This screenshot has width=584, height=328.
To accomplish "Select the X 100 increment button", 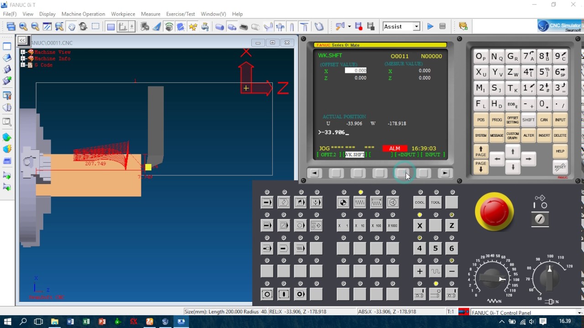I will tap(376, 225).
